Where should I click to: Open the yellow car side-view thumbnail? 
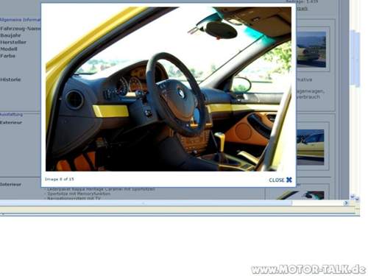point(311,147)
